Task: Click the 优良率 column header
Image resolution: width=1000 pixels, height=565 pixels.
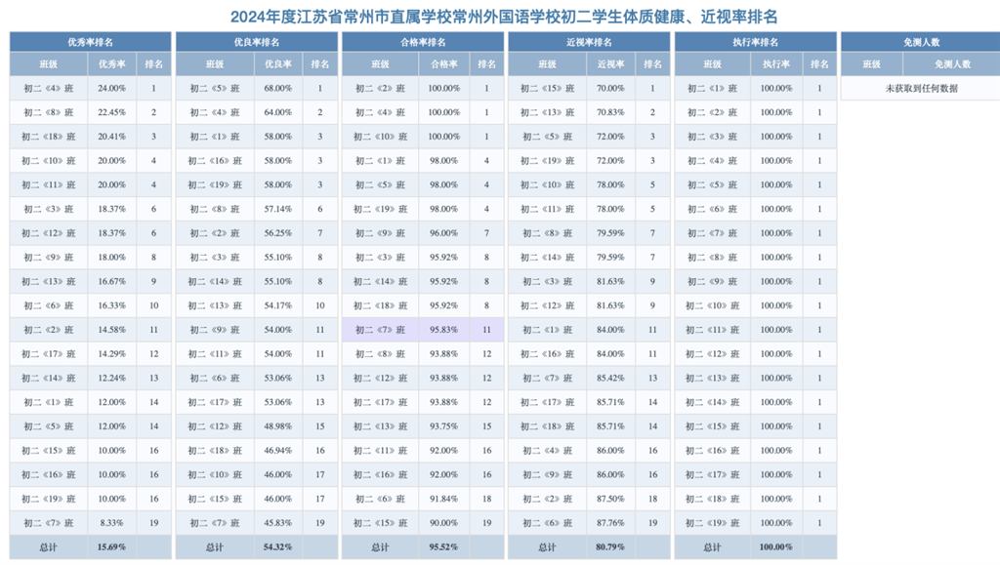Action: (277, 64)
